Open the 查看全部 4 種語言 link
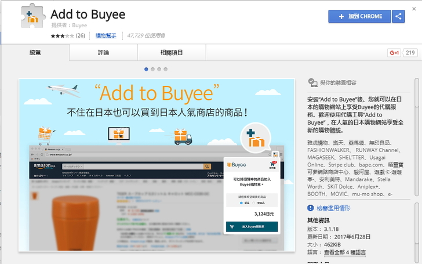The image size is (422, 264). click(x=345, y=252)
